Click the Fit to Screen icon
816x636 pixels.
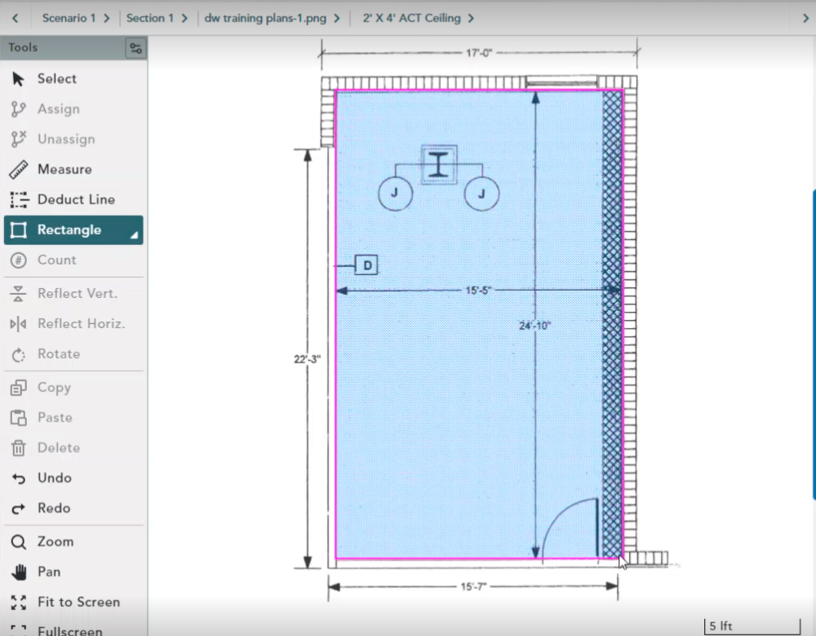(x=20, y=603)
